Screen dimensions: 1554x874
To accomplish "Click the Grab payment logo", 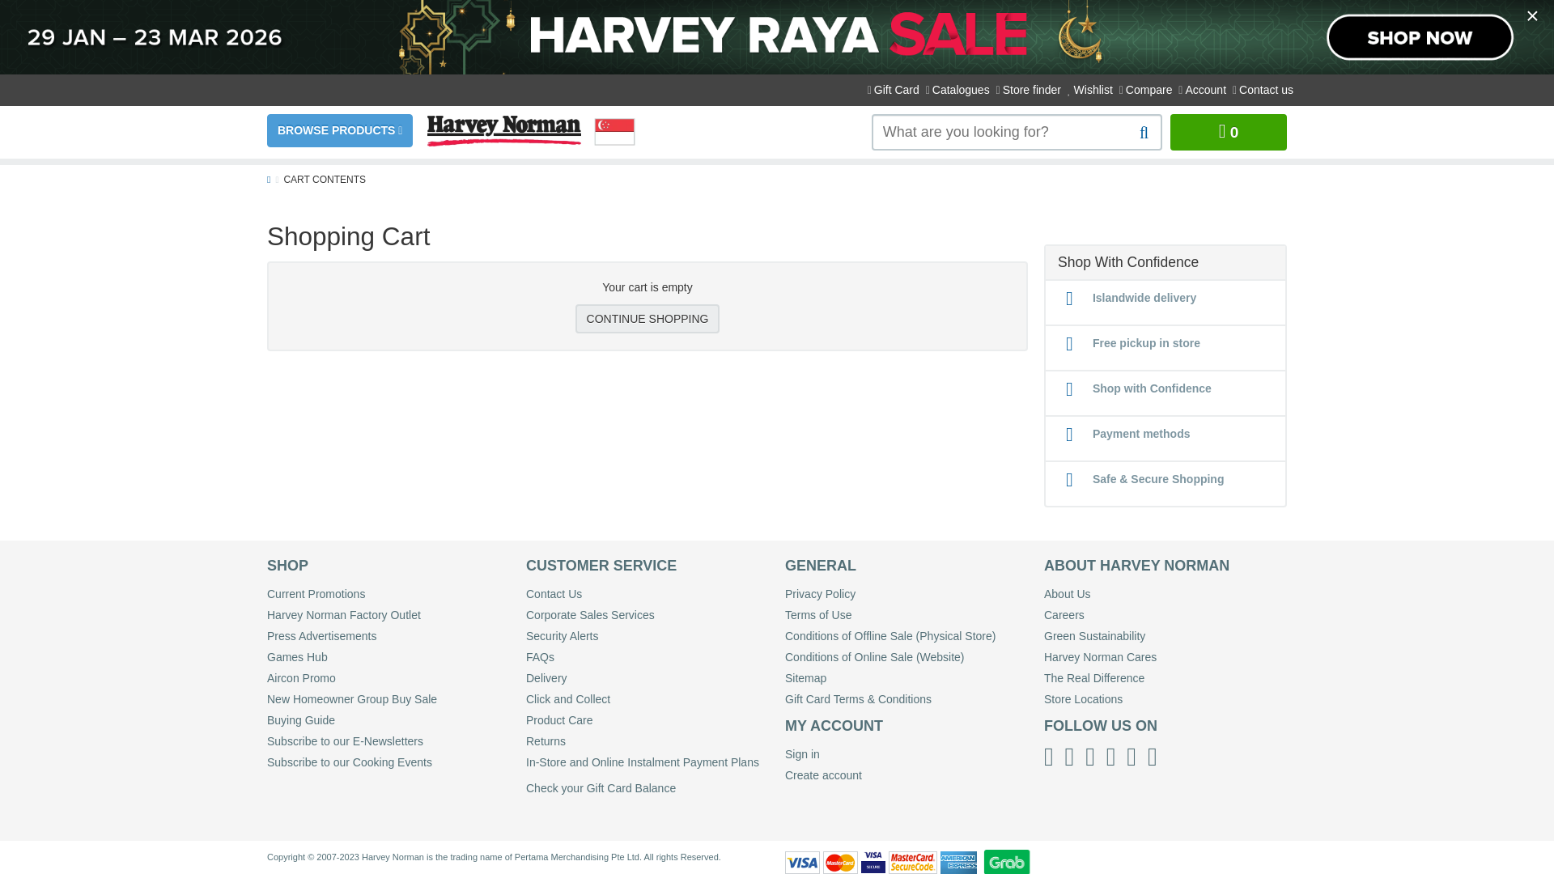I will tap(1007, 862).
